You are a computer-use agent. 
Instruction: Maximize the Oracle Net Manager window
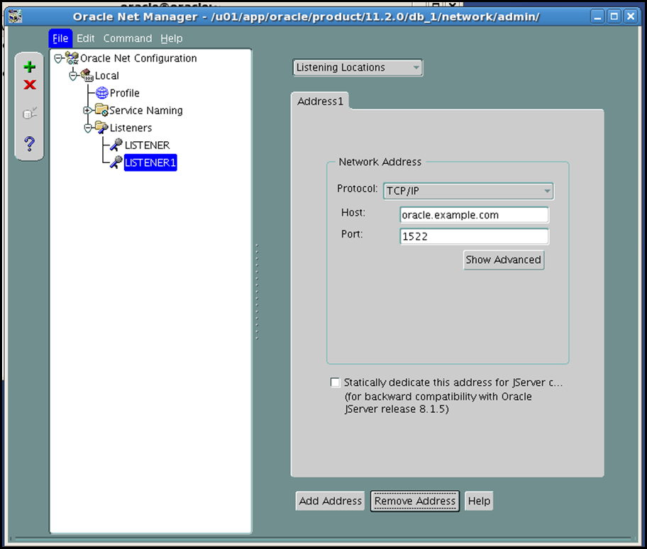pos(614,16)
